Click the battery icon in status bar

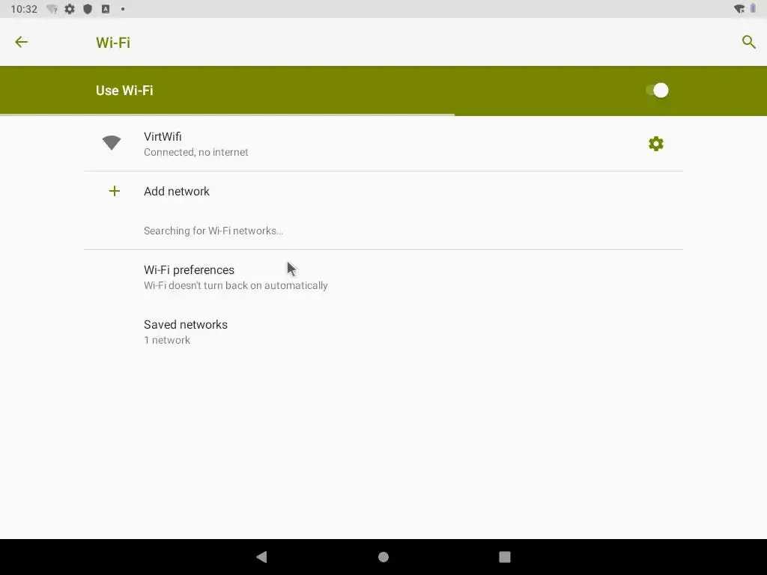click(753, 8)
